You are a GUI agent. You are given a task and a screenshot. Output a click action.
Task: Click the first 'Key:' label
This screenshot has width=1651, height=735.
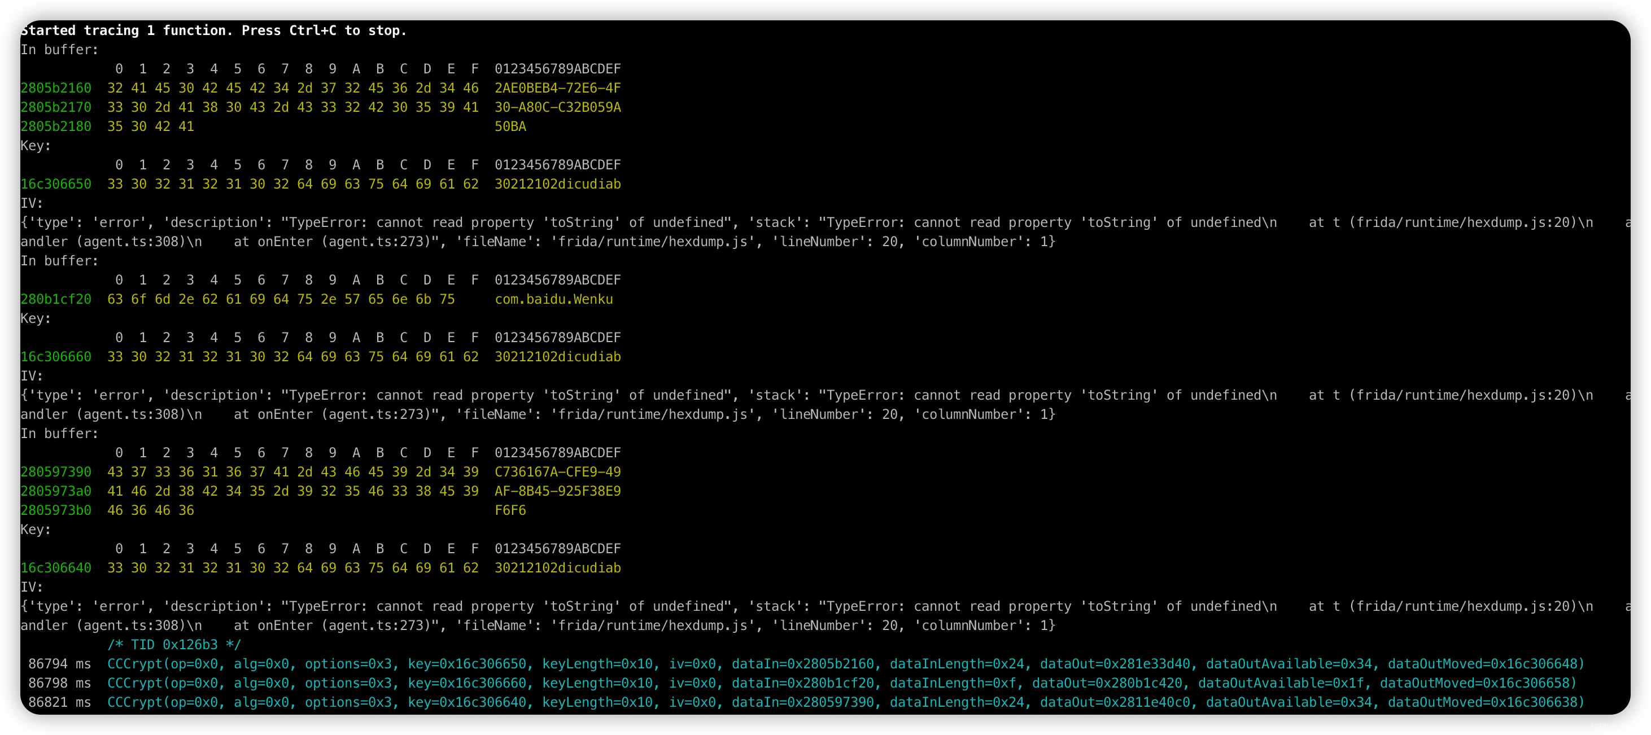click(x=36, y=146)
